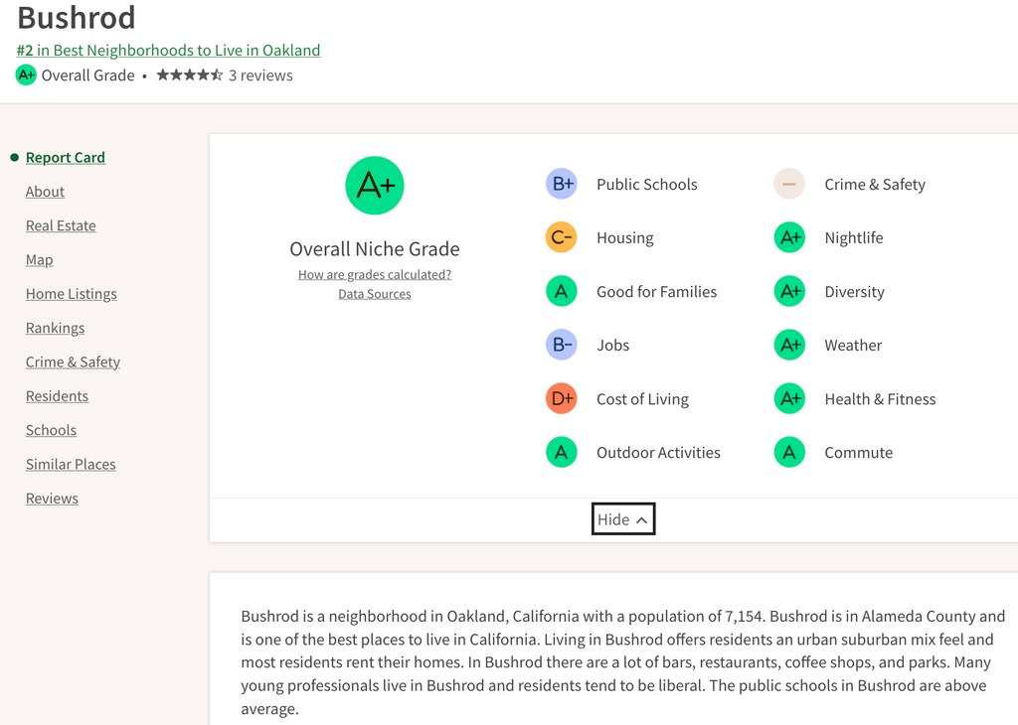Click the A+ Nightlife grade icon
Viewport: 1018px width, 725px height.
point(789,238)
